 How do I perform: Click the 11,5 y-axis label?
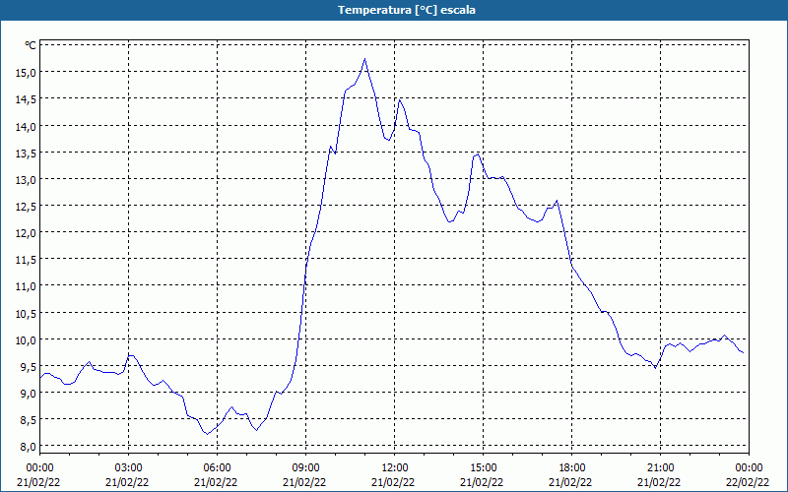[x=27, y=260]
